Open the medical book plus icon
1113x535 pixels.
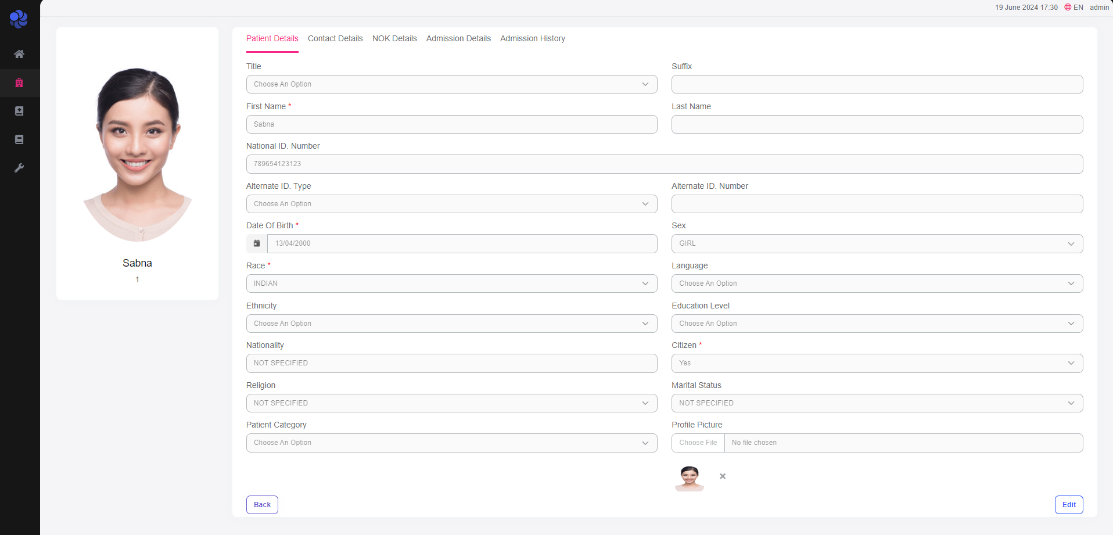tap(19, 111)
